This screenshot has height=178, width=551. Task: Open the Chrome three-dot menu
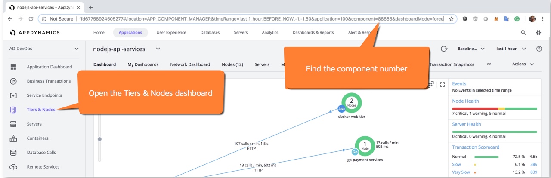click(x=543, y=19)
